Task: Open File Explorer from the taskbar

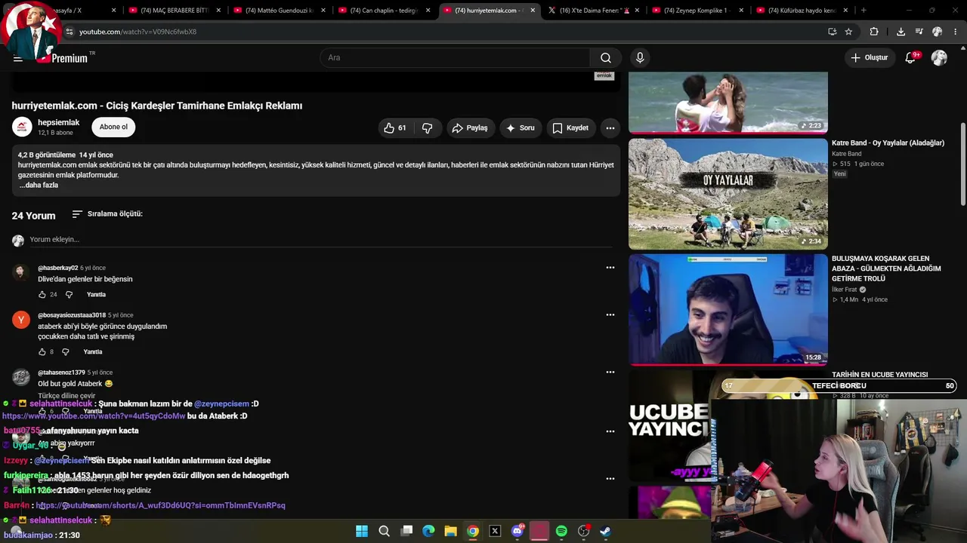Action: point(450,531)
